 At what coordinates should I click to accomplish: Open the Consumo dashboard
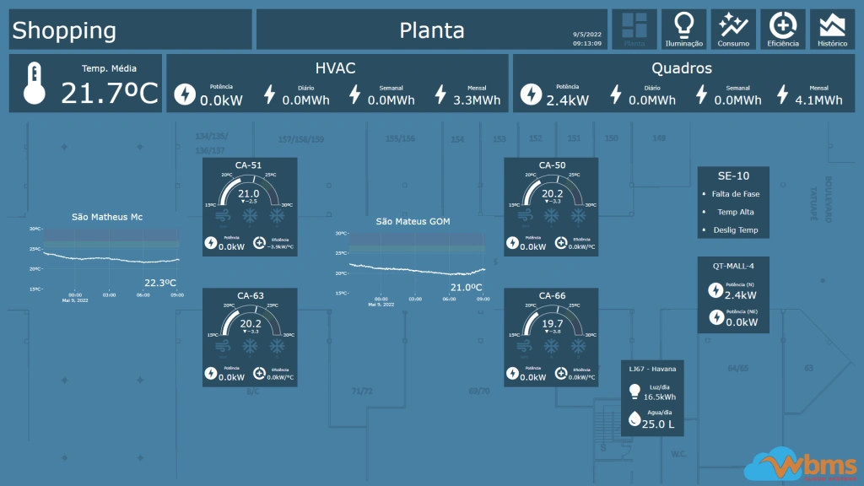tap(733, 30)
